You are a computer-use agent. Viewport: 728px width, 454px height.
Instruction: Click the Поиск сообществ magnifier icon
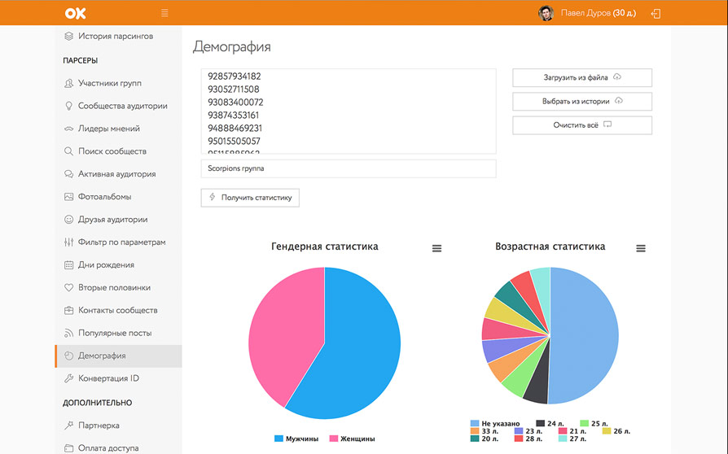pos(69,151)
